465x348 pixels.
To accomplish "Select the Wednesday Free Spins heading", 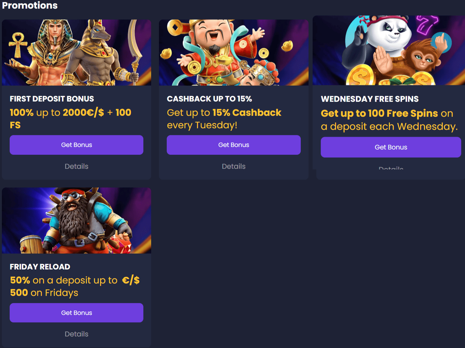I will point(370,99).
